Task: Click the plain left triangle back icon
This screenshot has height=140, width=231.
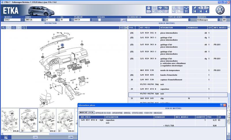Action: tap(206, 11)
